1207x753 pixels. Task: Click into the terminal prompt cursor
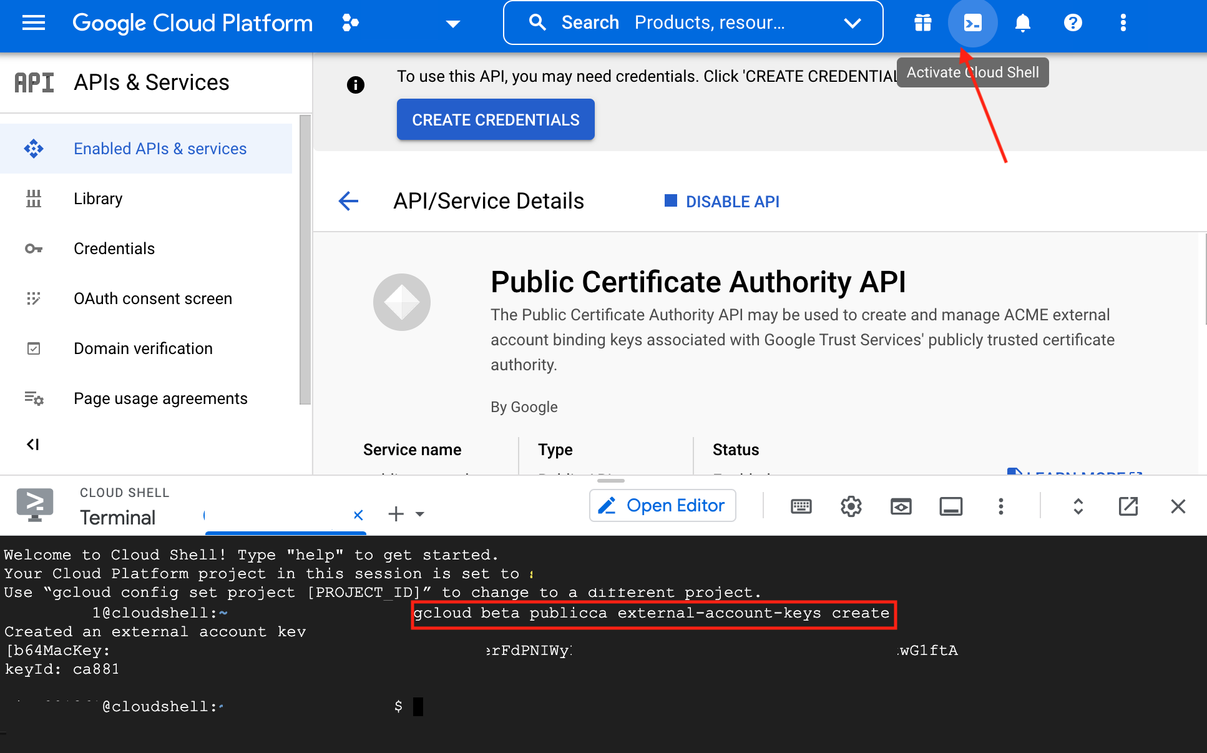click(x=418, y=706)
